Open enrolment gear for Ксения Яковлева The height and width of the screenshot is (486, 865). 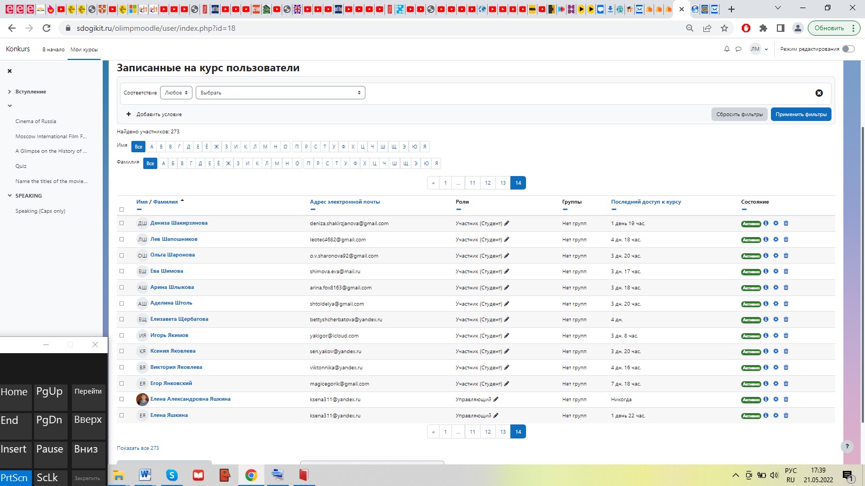(776, 351)
